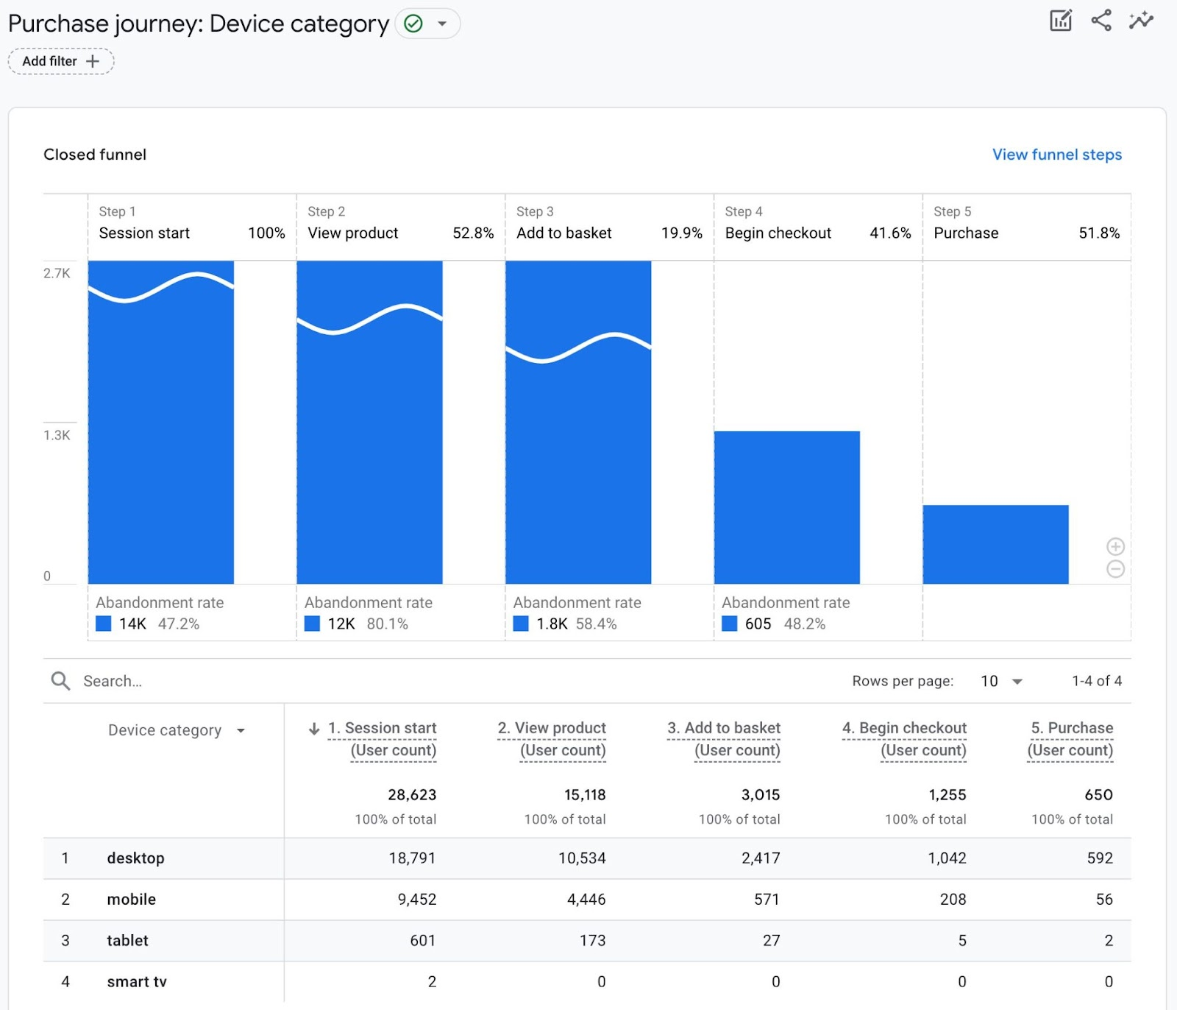Screen dimensions: 1177x1010
Task: Open the Rows per page dropdown
Action: pyautogui.click(x=1000, y=681)
